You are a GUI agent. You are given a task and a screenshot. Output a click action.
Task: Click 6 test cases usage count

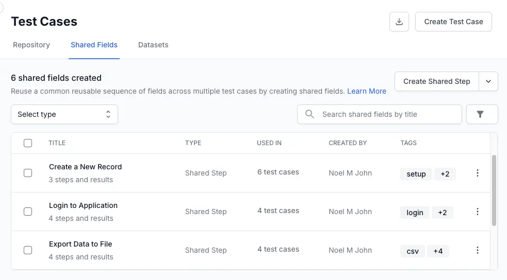(x=278, y=172)
